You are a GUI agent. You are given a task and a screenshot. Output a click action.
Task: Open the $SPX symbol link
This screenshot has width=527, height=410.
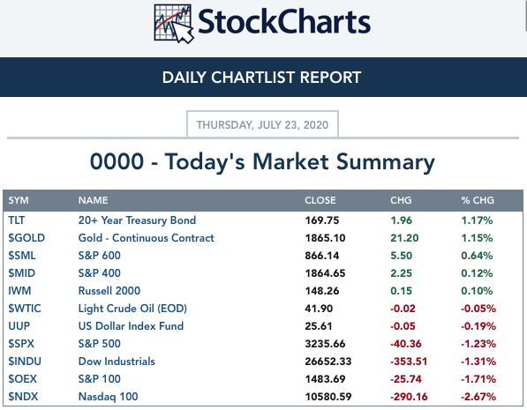21,344
